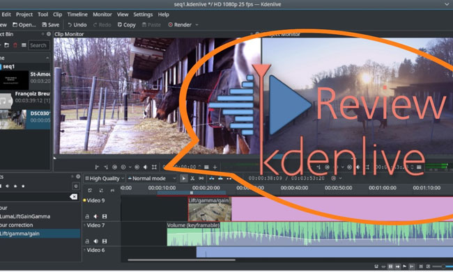The image size is (453, 272).
Task: Open the Project Bin options list icon
Action: [24, 45]
